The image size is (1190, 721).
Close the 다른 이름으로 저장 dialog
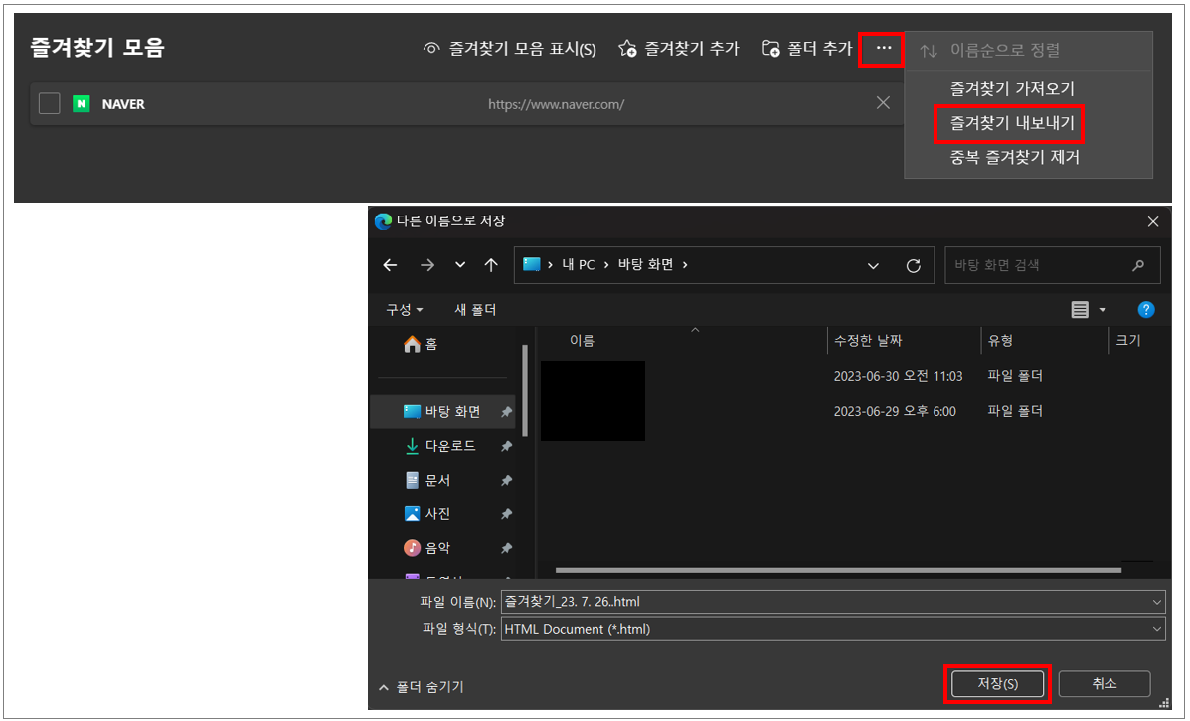[x=1153, y=221]
